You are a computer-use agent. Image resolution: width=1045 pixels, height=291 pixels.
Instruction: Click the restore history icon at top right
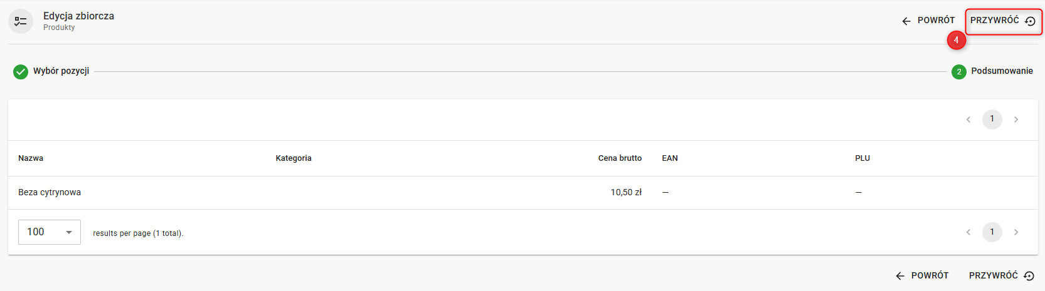1030,21
